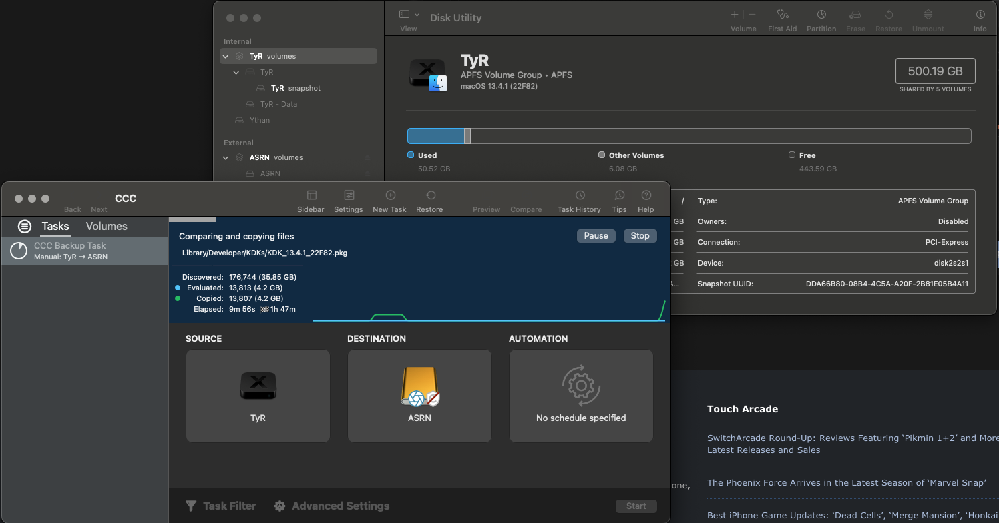999x523 pixels.
Task: Select Ythan volume in Disk Utility sidebar
Action: tap(260, 120)
